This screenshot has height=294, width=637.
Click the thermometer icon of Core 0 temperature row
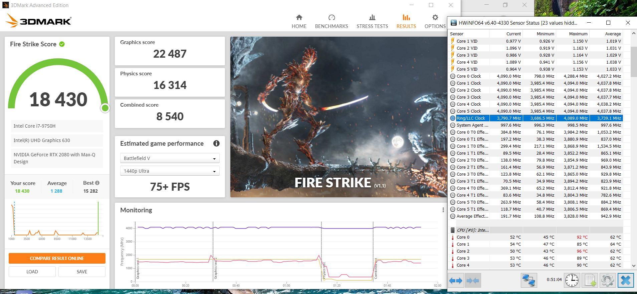(x=453, y=237)
